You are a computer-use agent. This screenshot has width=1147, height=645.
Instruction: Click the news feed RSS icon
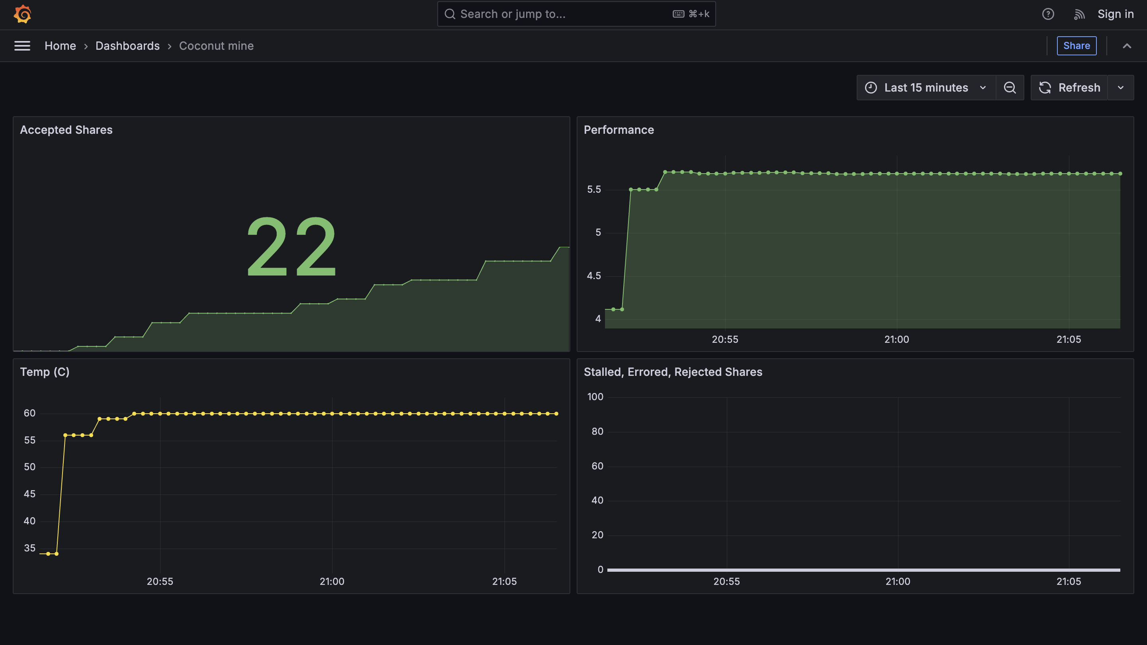[x=1079, y=14]
